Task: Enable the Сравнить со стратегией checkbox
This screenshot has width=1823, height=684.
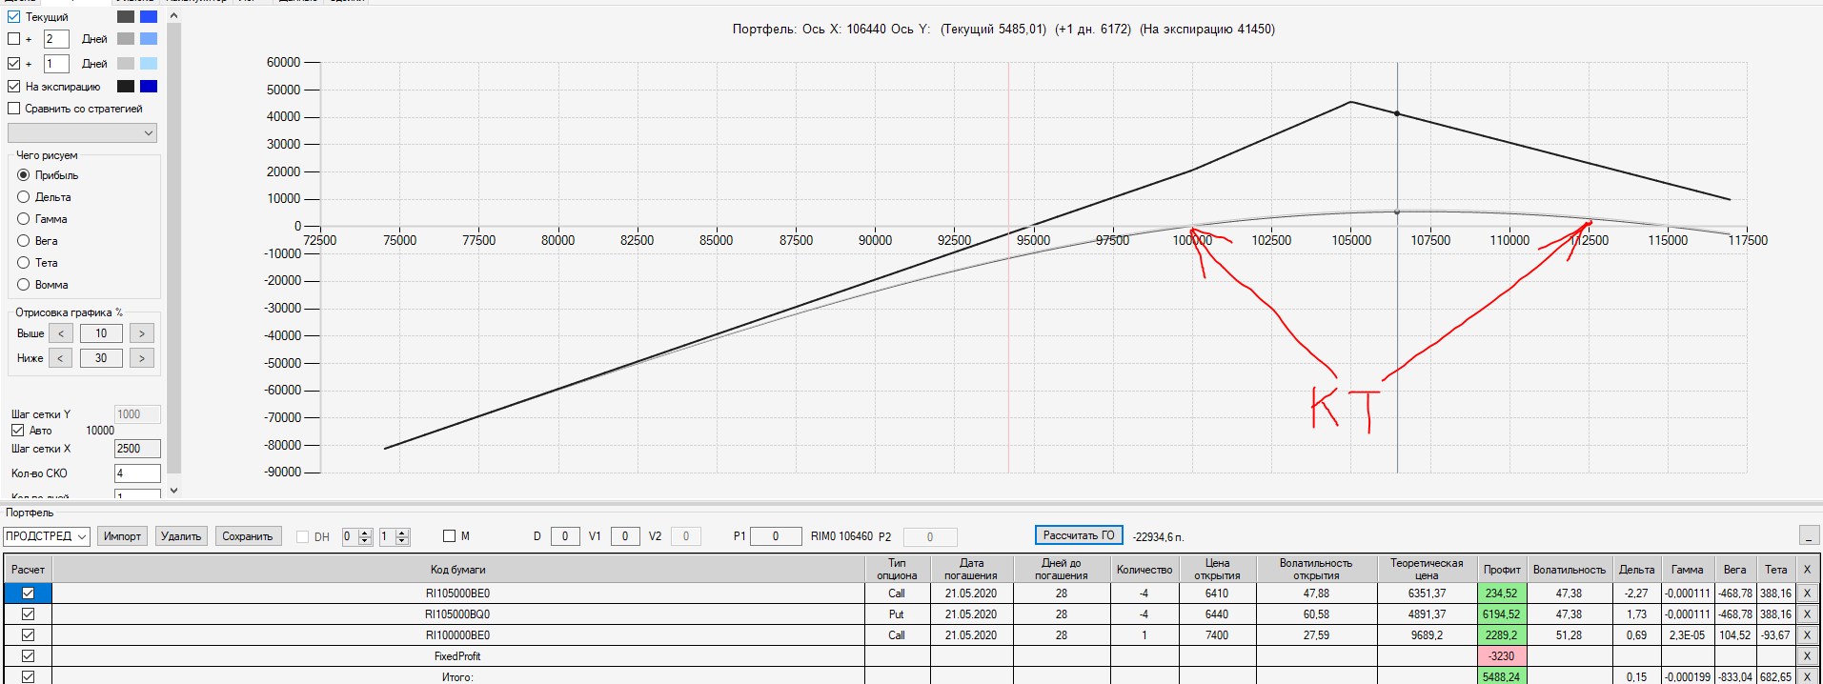Action: coord(13,109)
